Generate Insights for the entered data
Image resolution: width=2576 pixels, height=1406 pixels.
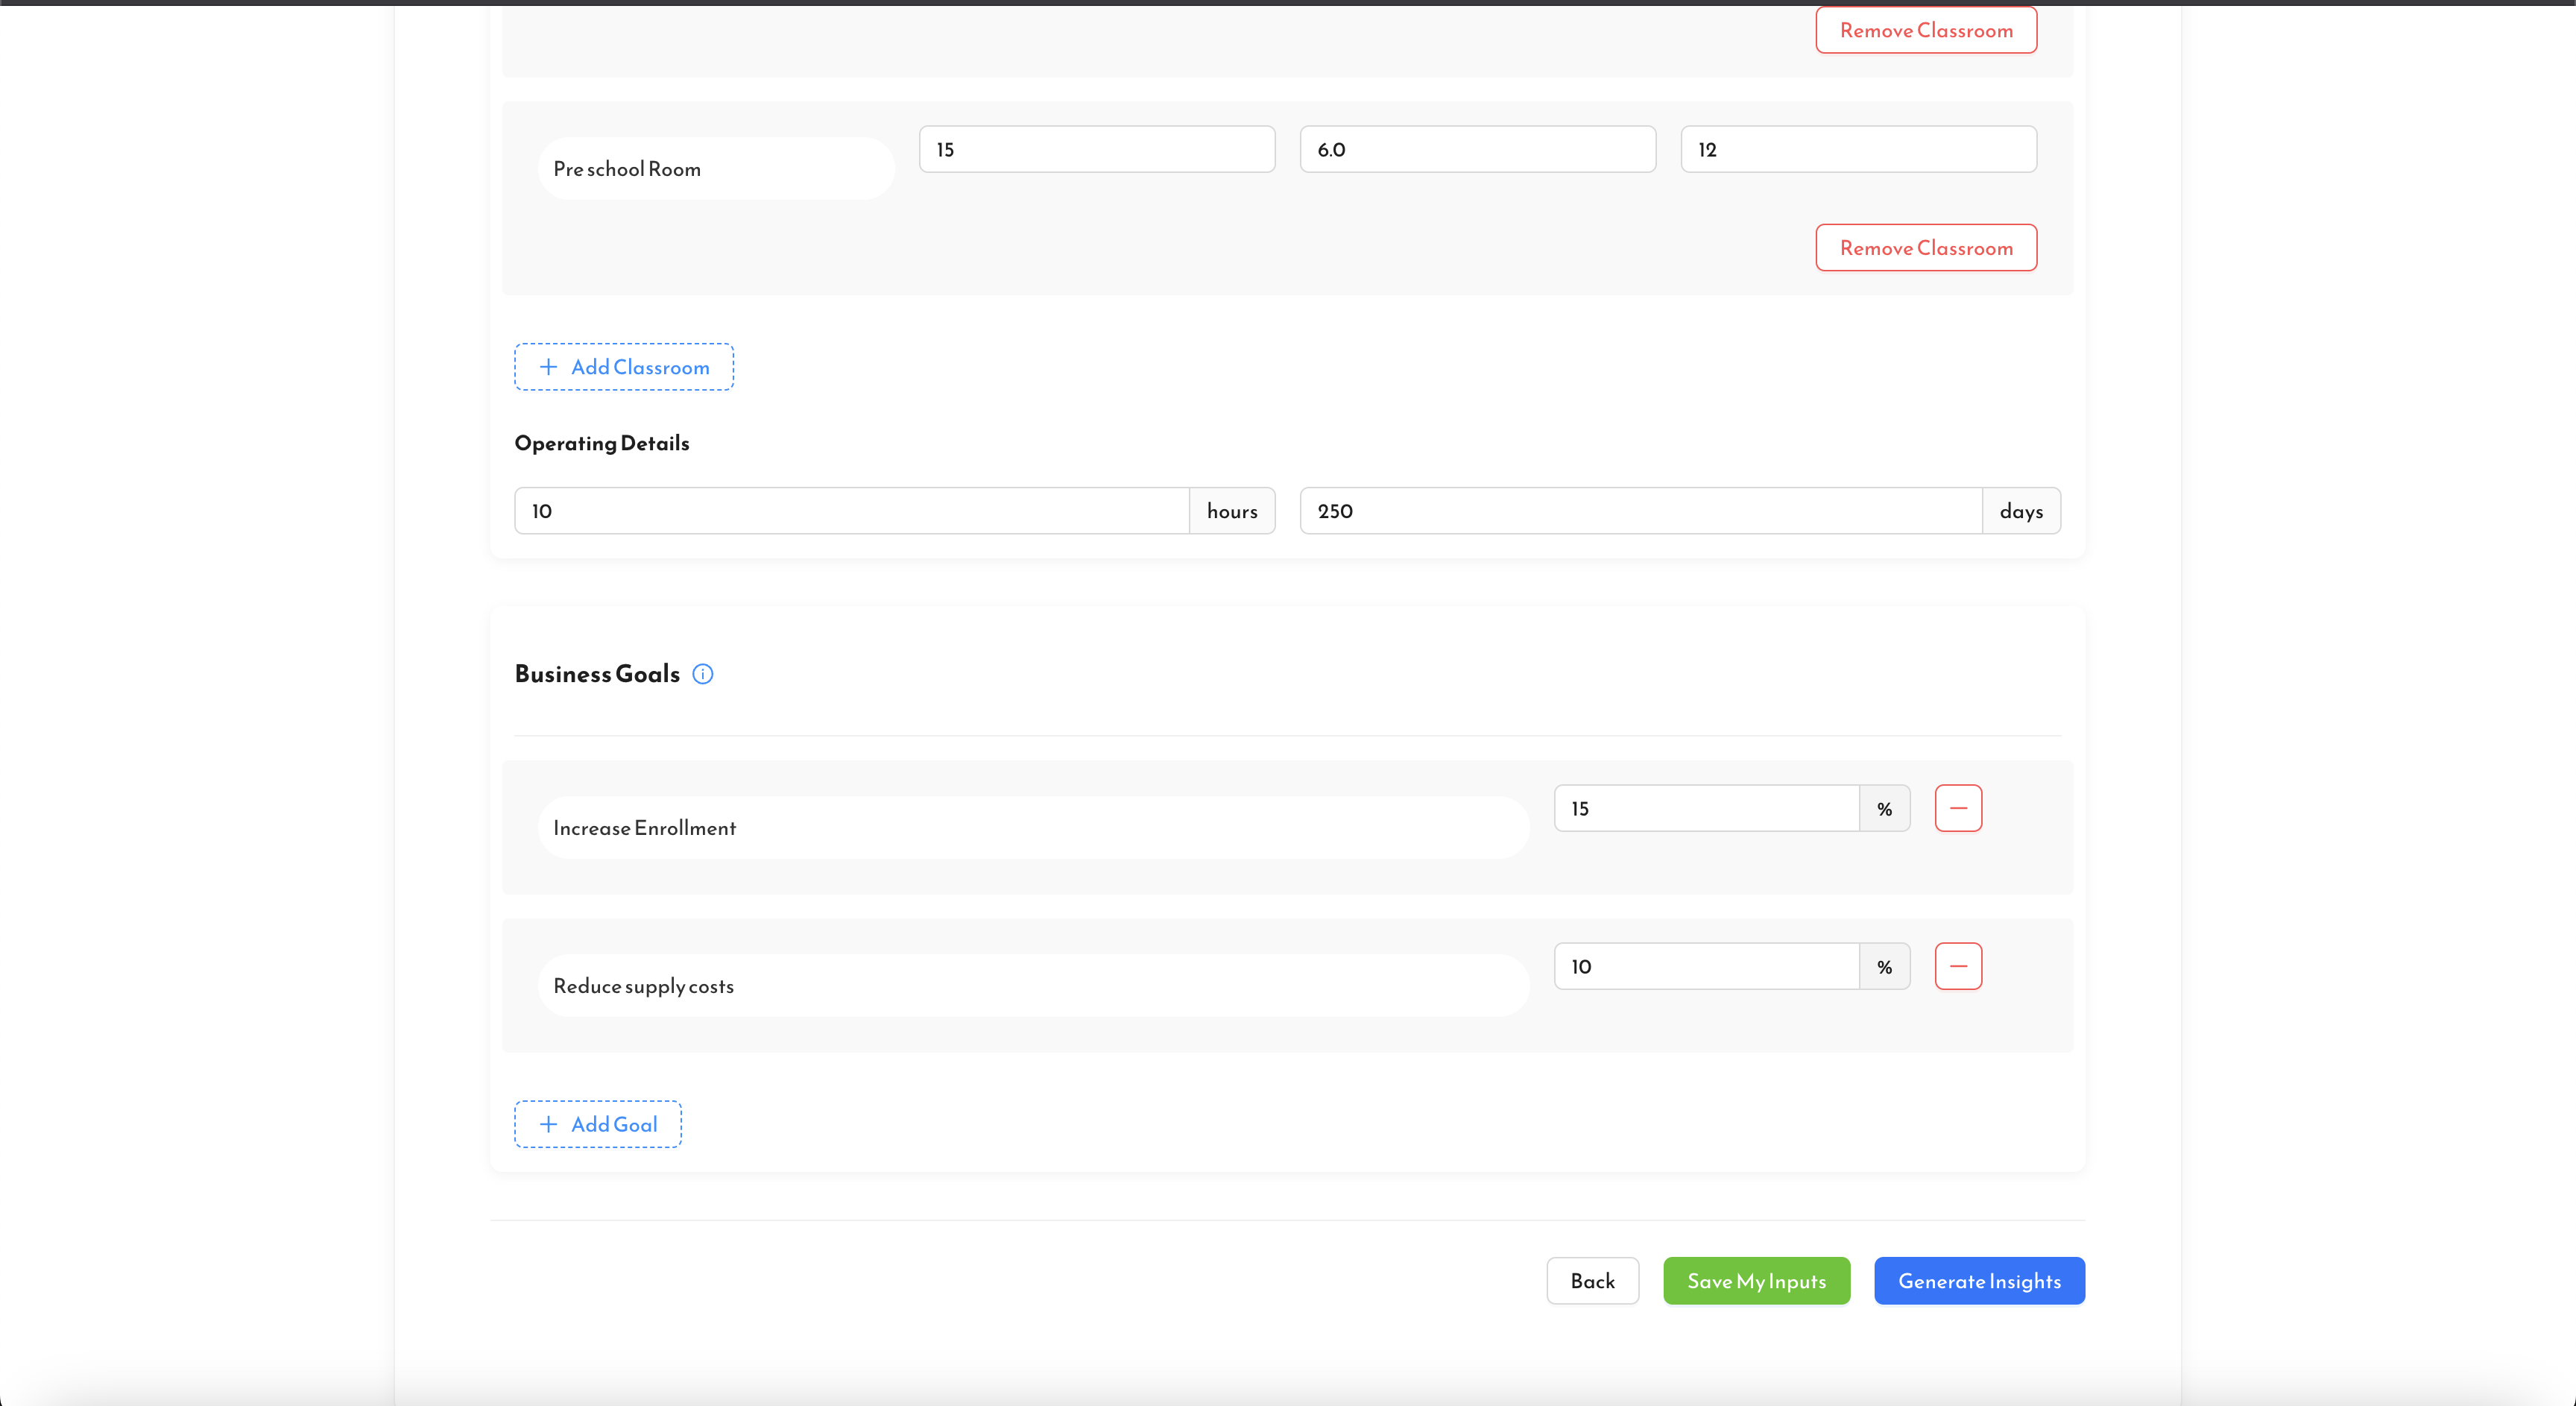click(x=1979, y=1281)
